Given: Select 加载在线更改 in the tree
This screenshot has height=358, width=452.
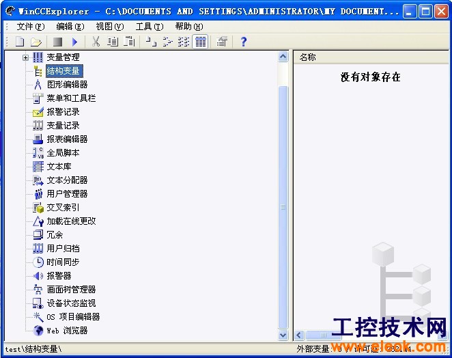Looking at the screenshot, I should (x=71, y=221).
